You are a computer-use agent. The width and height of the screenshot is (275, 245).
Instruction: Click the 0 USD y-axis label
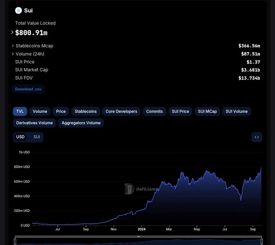pos(25,225)
